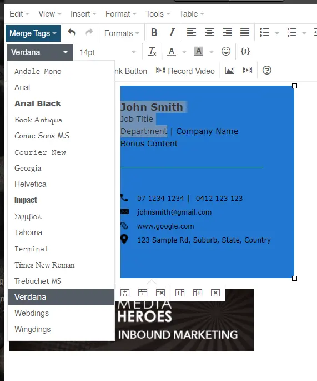Click the insert image icon
The width and height of the screenshot is (317, 381).
pos(230,71)
